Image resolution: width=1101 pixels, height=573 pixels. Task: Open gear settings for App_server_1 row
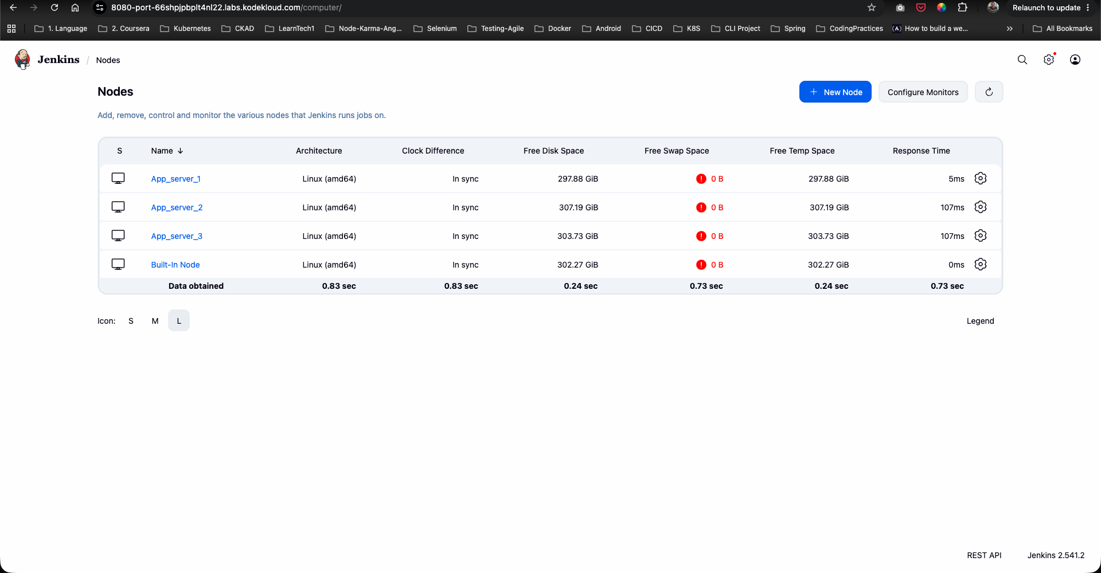pos(981,178)
